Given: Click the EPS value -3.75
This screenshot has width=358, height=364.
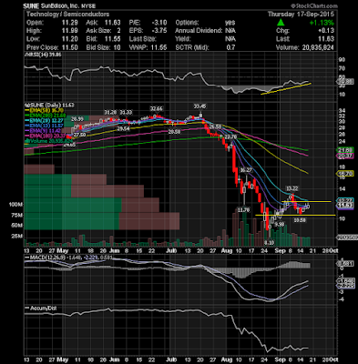Looking at the screenshot, I should click(159, 31).
